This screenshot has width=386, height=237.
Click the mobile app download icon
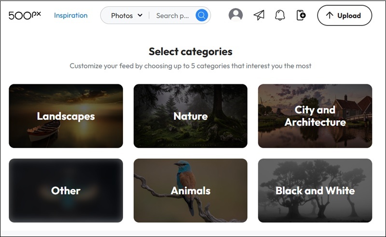tap(301, 15)
